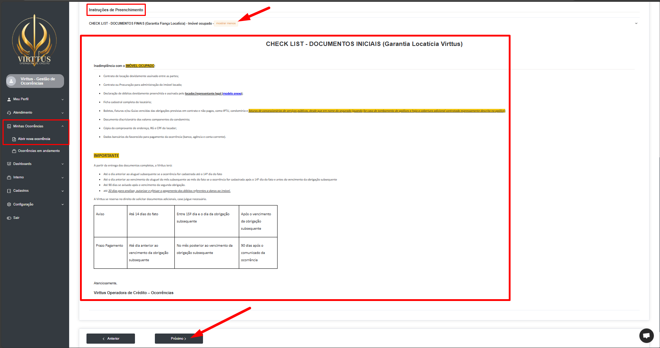Collapse the Minhas Ocorrências submenu arrow
The height and width of the screenshot is (348, 660).
(x=63, y=126)
